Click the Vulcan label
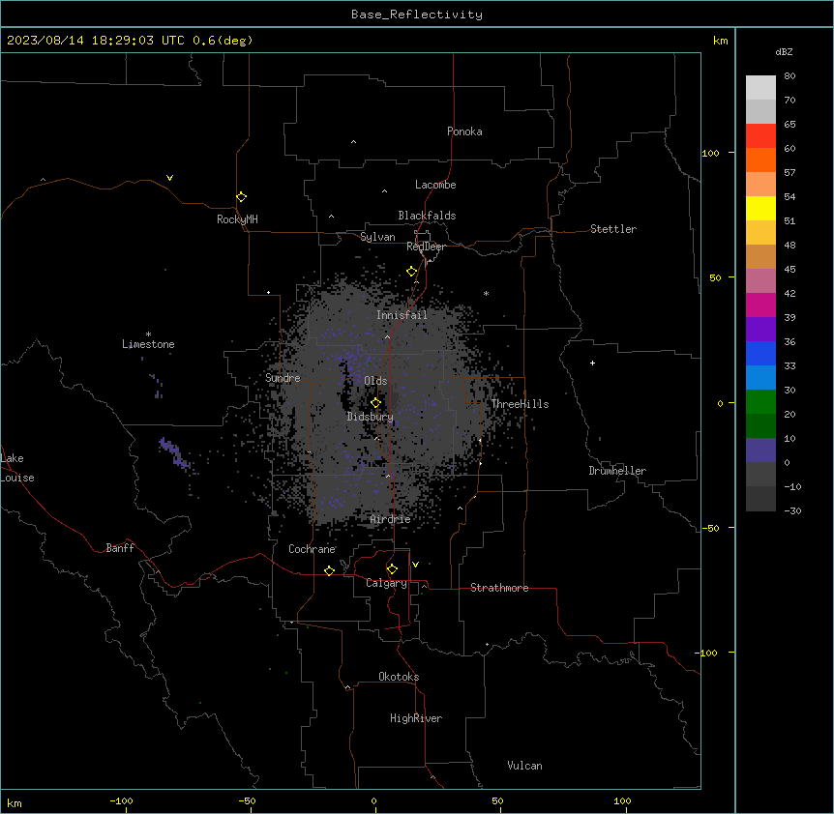This screenshot has height=814, width=834. coord(525,766)
